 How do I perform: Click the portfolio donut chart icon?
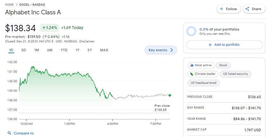(191, 31)
